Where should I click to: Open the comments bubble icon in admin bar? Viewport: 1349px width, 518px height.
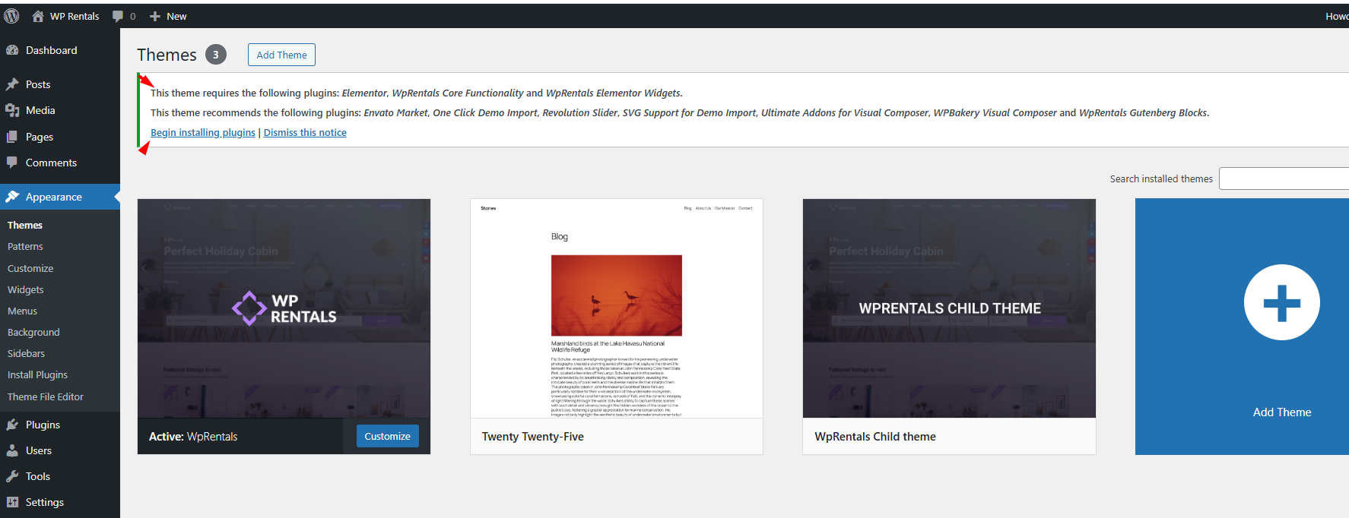pyautogui.click(x=118, y=16)
